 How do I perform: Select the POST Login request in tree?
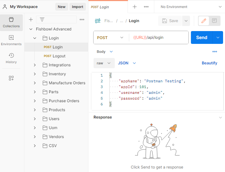click(x=56, y=47)
